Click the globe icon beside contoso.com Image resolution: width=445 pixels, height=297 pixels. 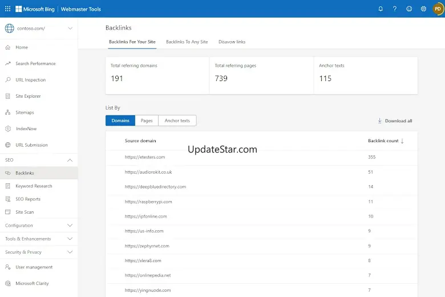9,29
